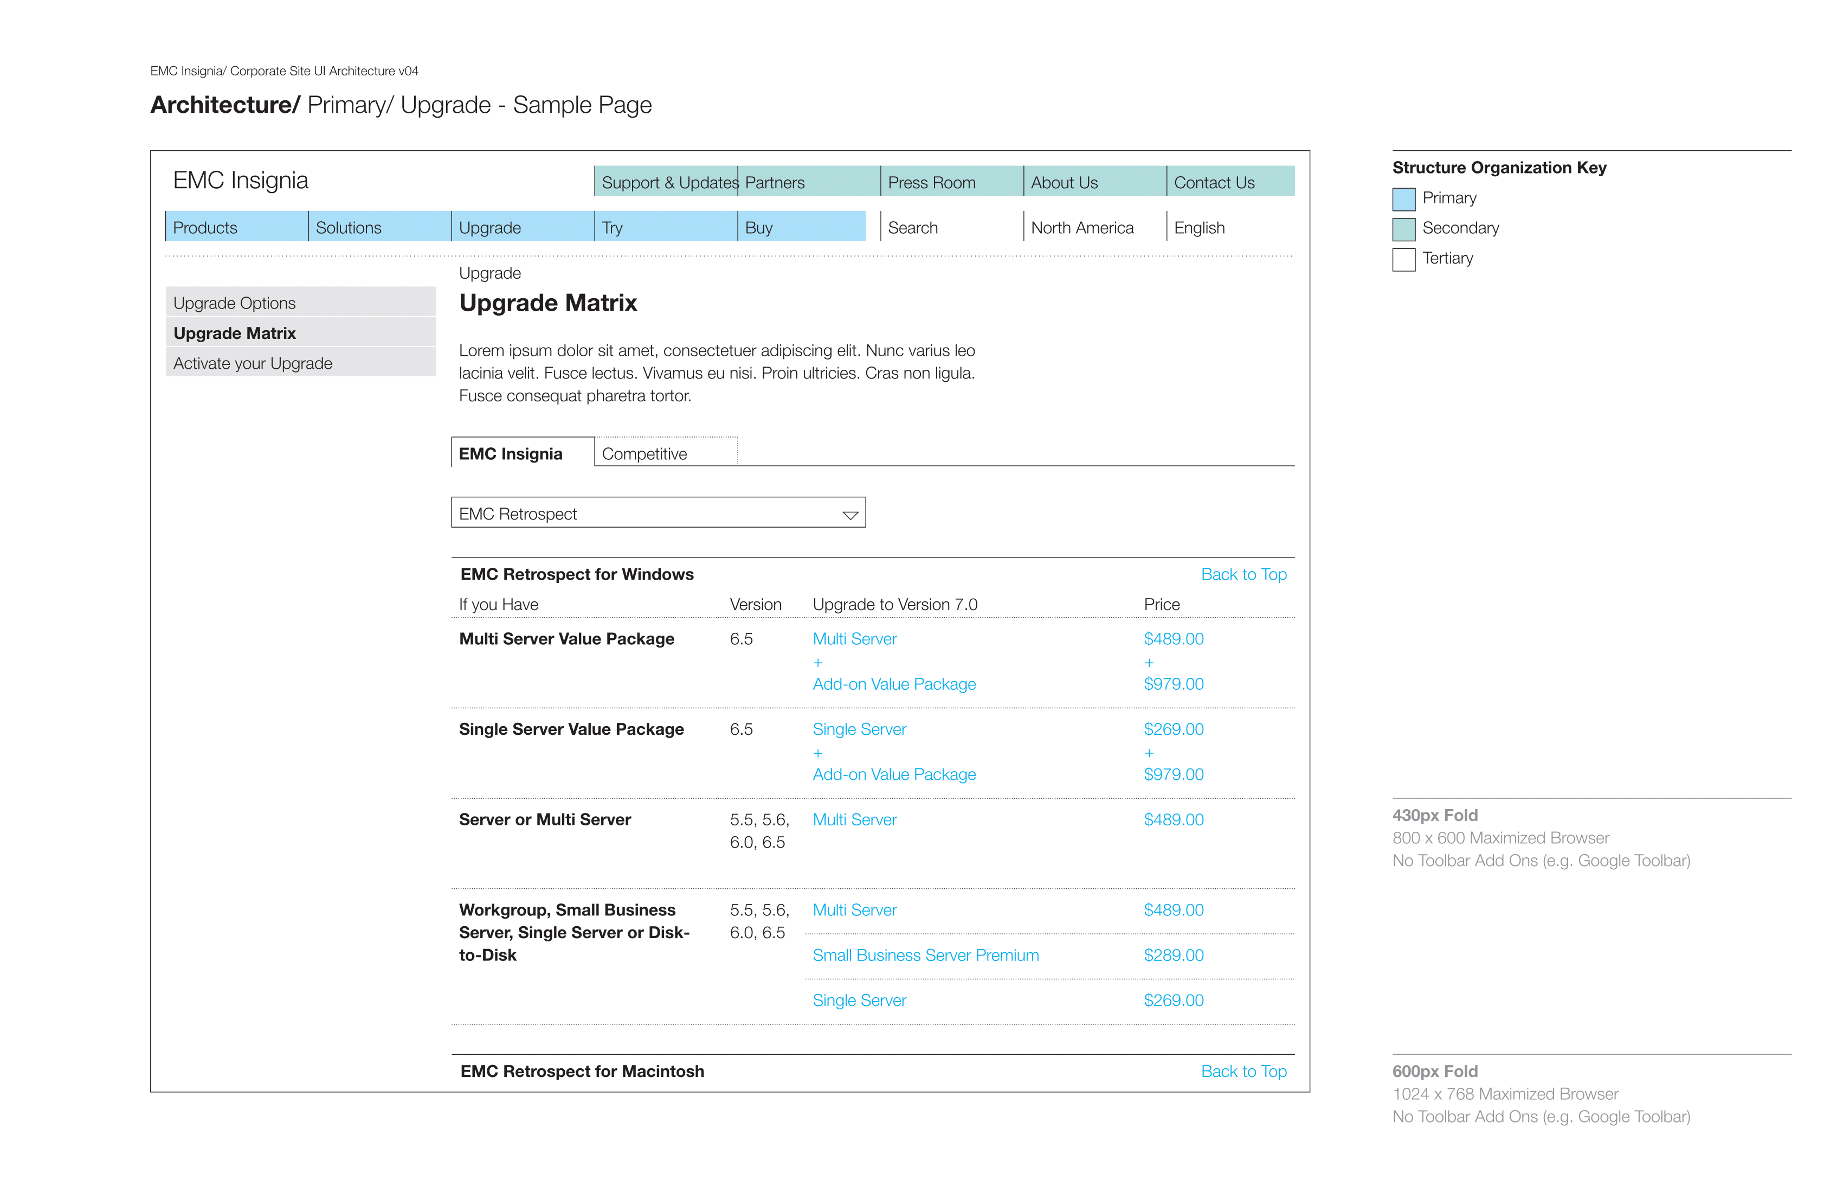Click the EMC Insignia site logo text
Image resolution: width=1843 pixels, height=1193 pixels.
click(241, 181)
